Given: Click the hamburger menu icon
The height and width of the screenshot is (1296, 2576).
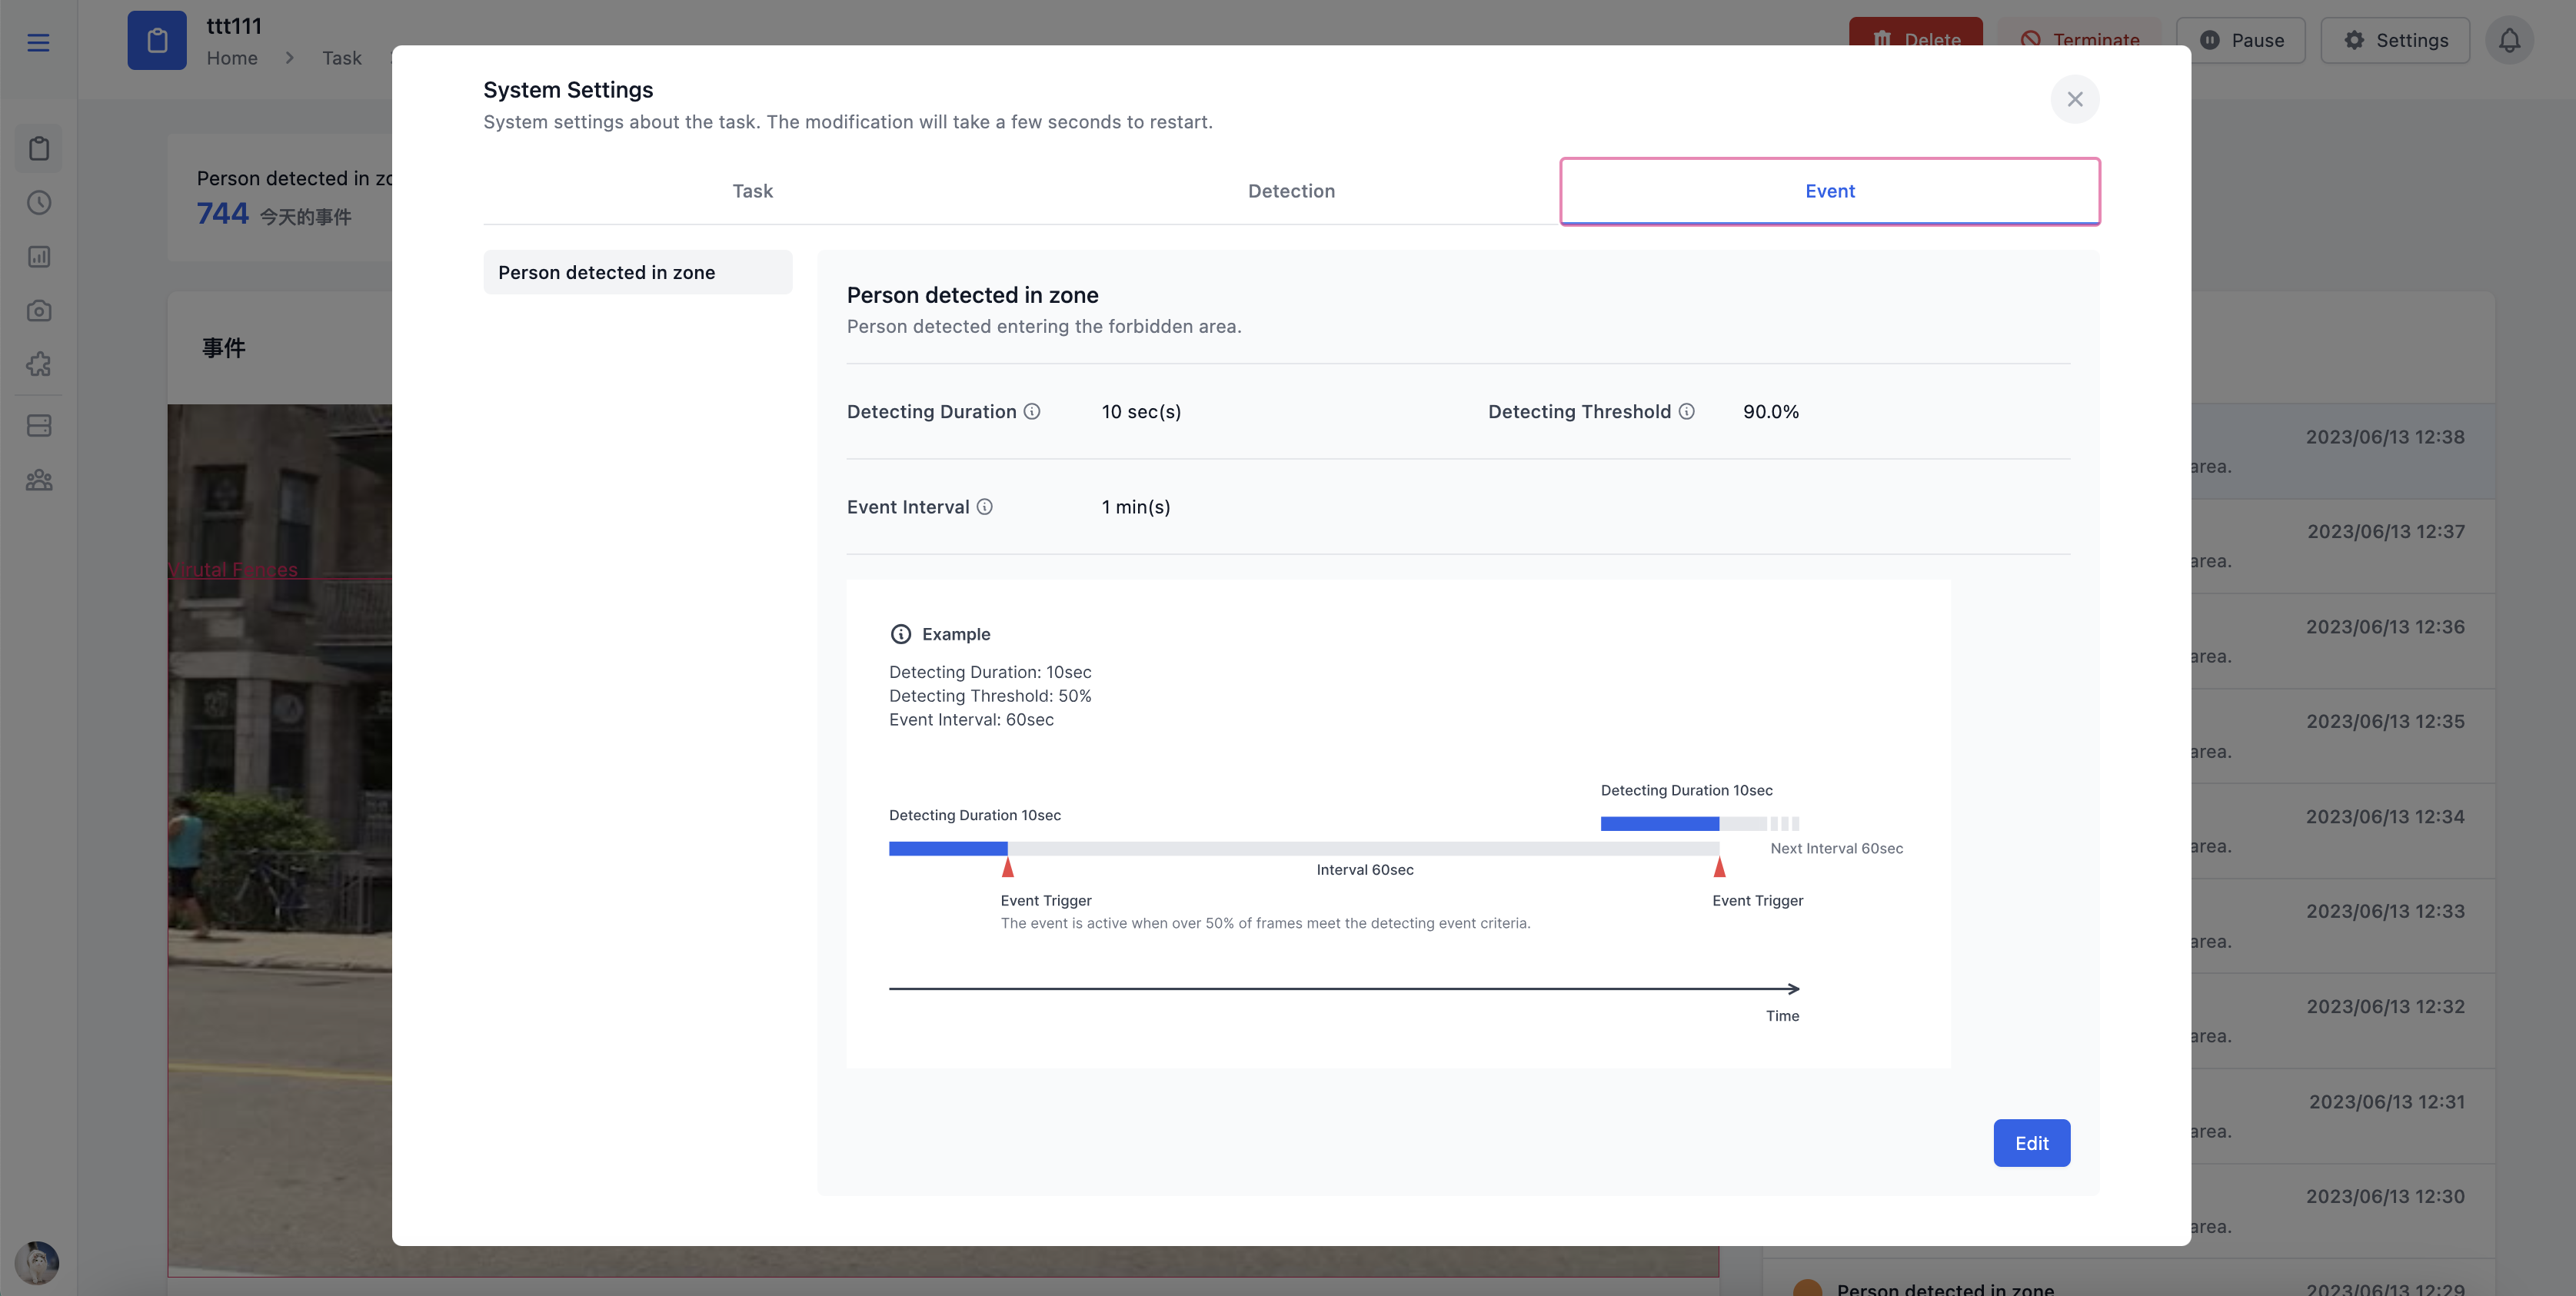Looking at the screenshot, I should click(x=38, y=42).
